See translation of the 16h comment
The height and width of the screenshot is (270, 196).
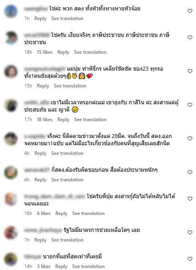pyautogui.click(x=89, y=213)
